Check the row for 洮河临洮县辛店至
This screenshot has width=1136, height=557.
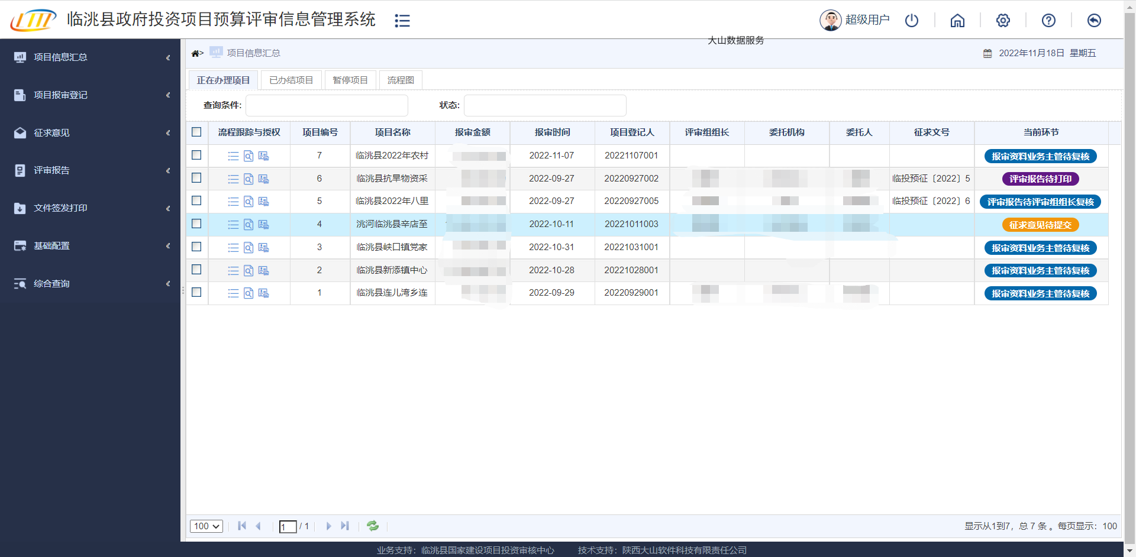[x=196, y=224]
